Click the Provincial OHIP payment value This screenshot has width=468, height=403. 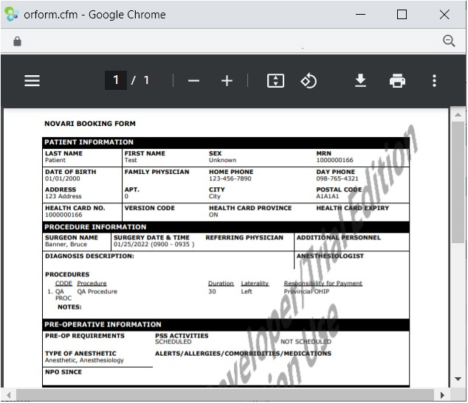[x=306, y=292]
